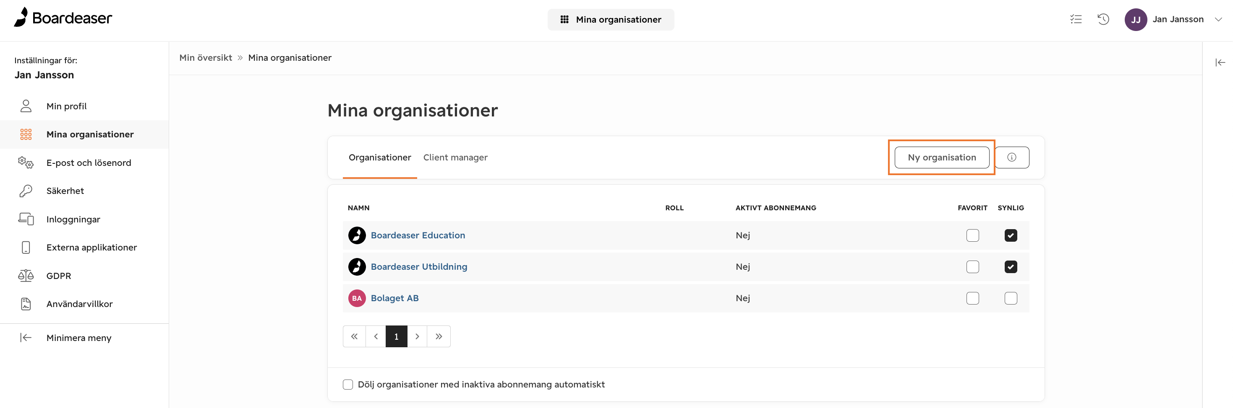Check Synlig for Bolaget AB
1233x408 pixels.
pos(1011,299)
